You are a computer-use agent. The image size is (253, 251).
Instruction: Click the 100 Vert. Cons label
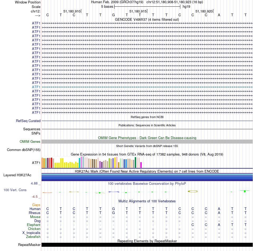pyautogui.click(x=15, y=190)
